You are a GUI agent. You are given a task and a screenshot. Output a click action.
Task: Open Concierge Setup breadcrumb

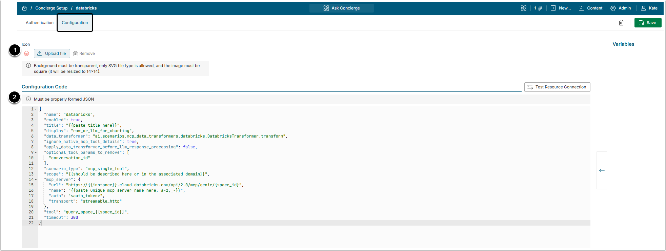[52, 8]
